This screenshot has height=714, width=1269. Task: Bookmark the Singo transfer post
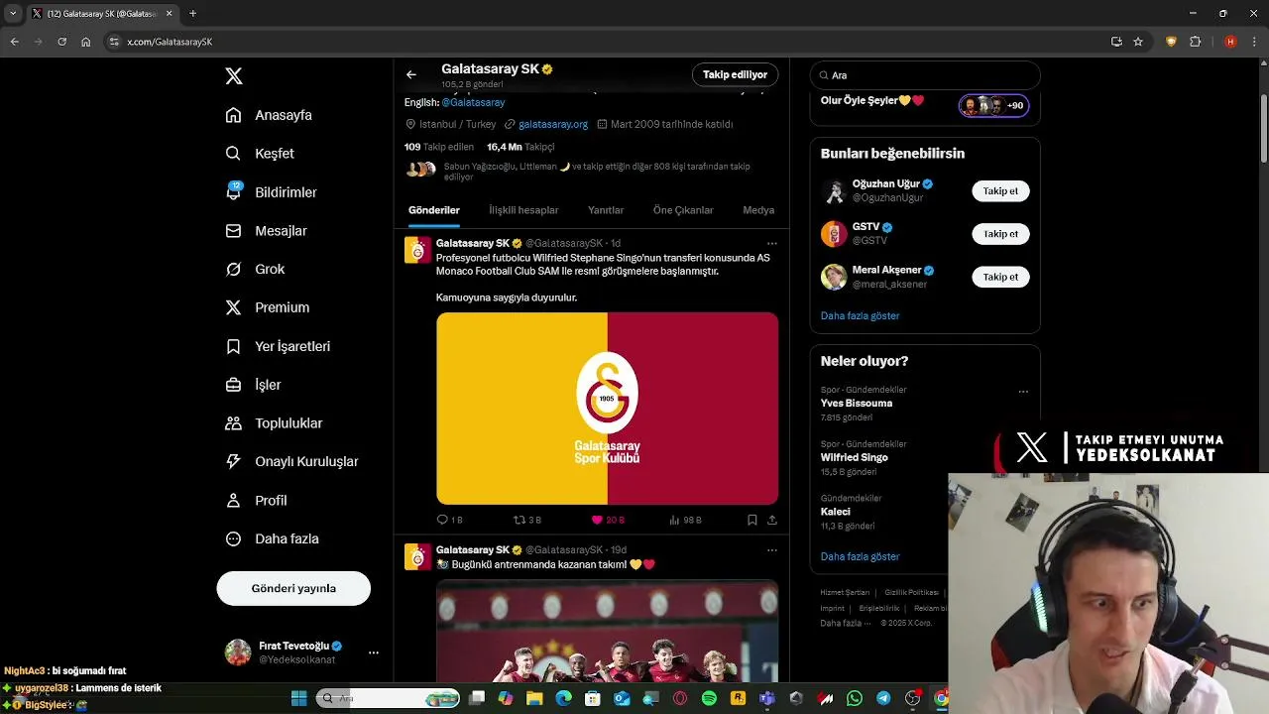coord(752,520)
